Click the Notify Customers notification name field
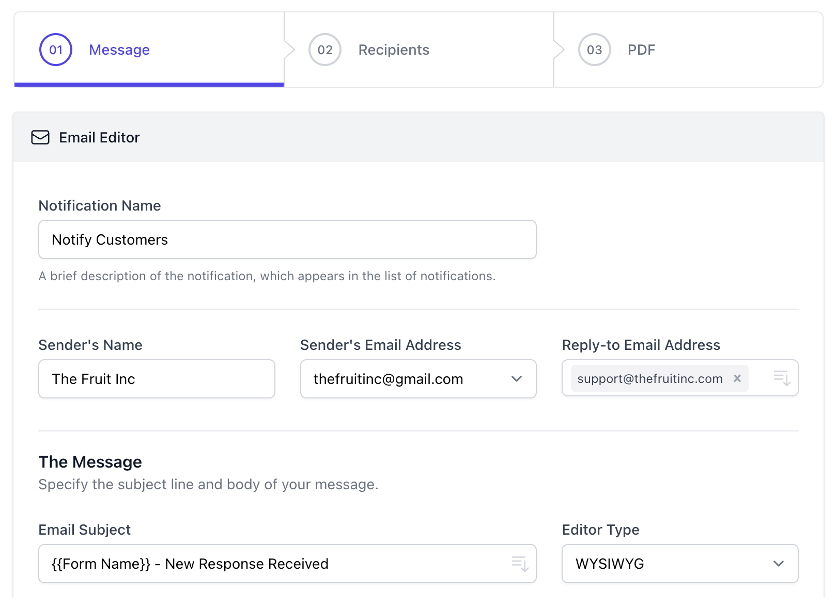Image resolution: width=837 pixels, height=609 pixels. pyautogui.click(x=287, y=239)
